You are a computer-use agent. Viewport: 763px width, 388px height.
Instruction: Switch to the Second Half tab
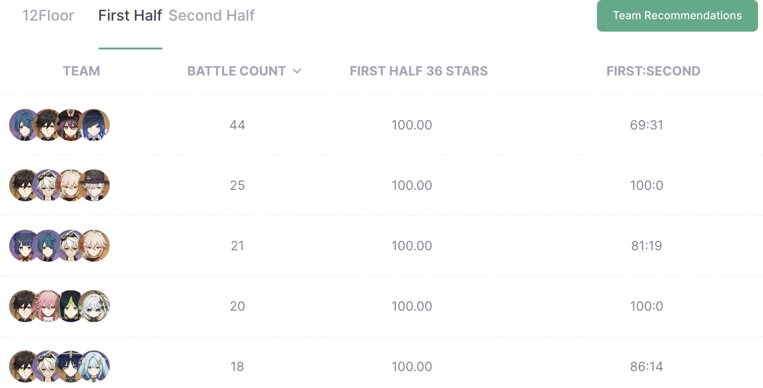[x=211, y=16]
